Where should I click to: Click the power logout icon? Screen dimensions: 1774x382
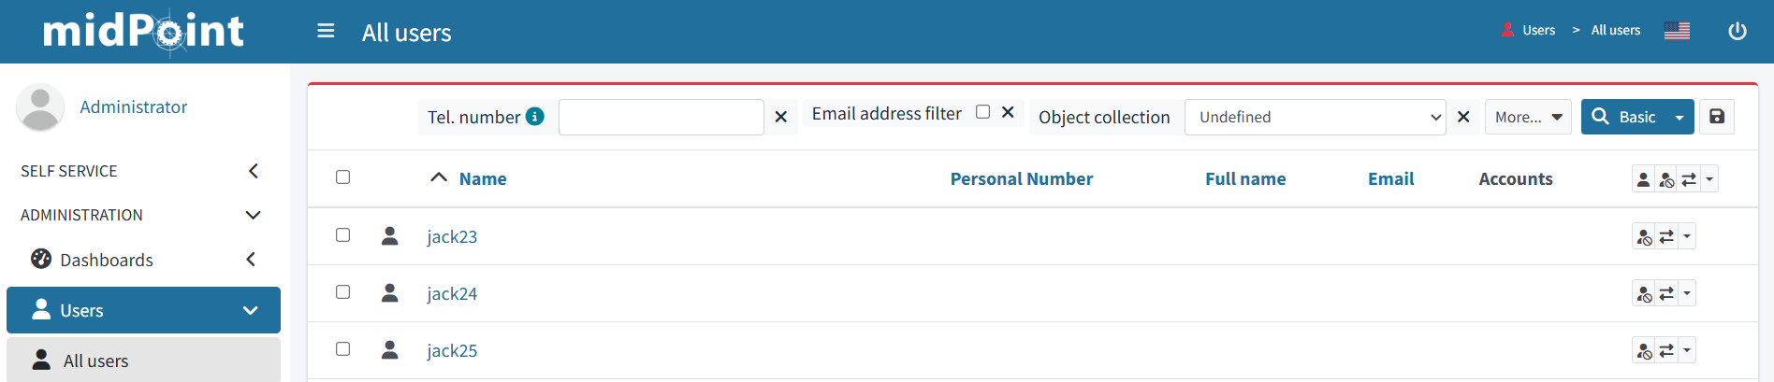coord(1738,31)
